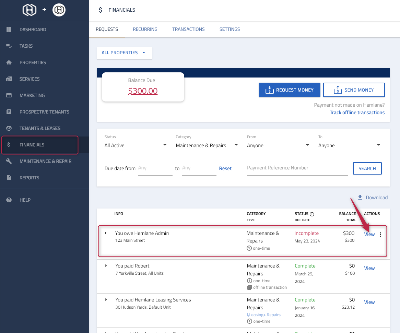Click the Status info circle icon

coord(312,214)
